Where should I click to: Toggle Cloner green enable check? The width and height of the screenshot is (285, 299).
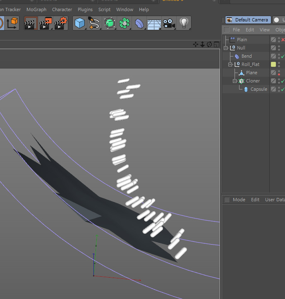pyautogui.click(x=283, y=81)
